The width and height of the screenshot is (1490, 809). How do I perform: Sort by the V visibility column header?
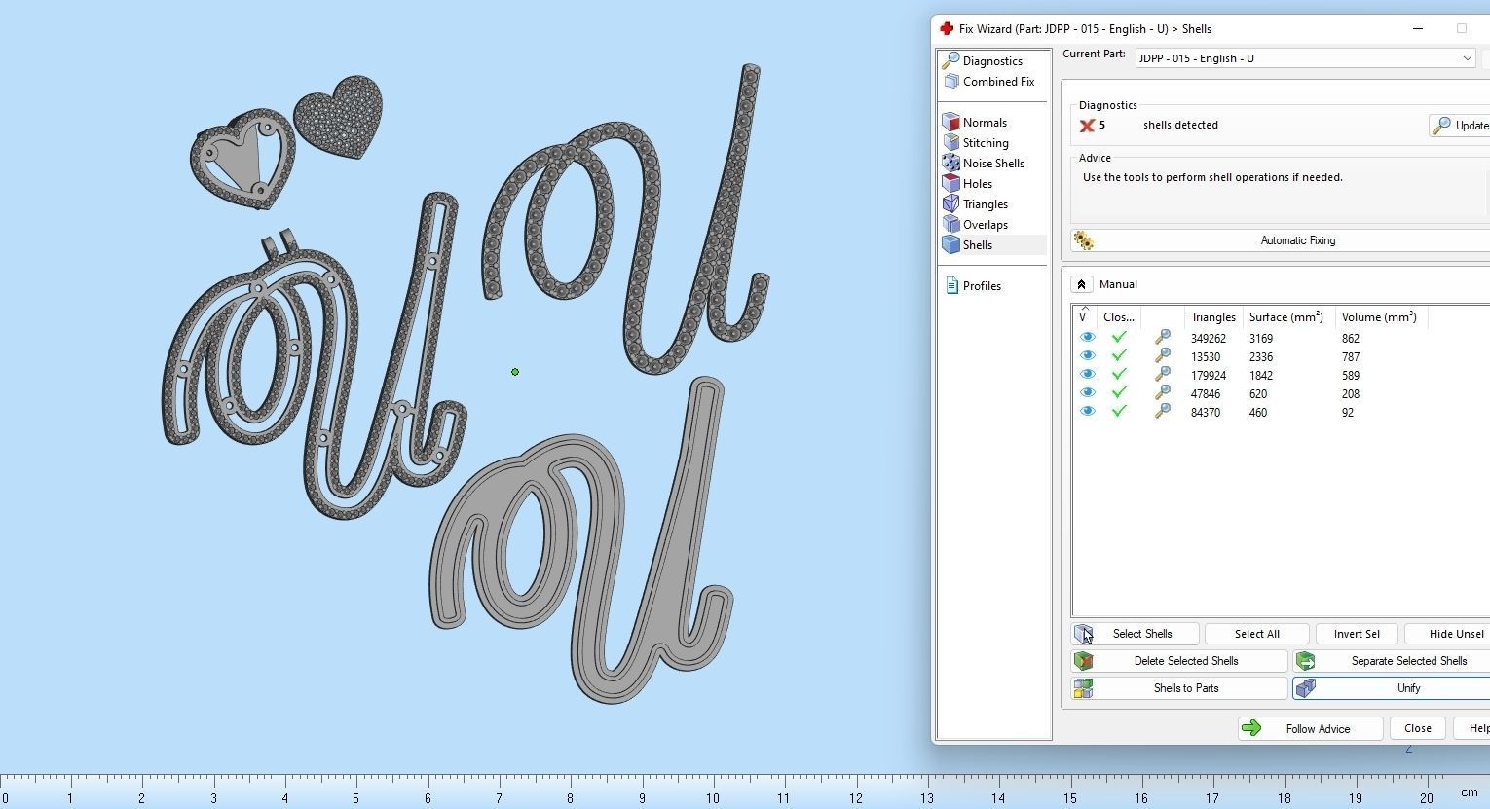tap(1084, 317)
